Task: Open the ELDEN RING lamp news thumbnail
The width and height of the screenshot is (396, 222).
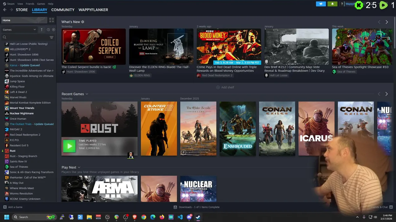Action: click(x=161, y=46)
